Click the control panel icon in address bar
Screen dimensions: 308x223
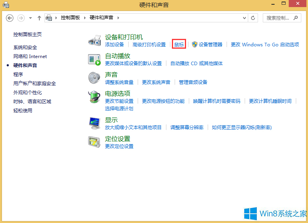click(49, 18)
